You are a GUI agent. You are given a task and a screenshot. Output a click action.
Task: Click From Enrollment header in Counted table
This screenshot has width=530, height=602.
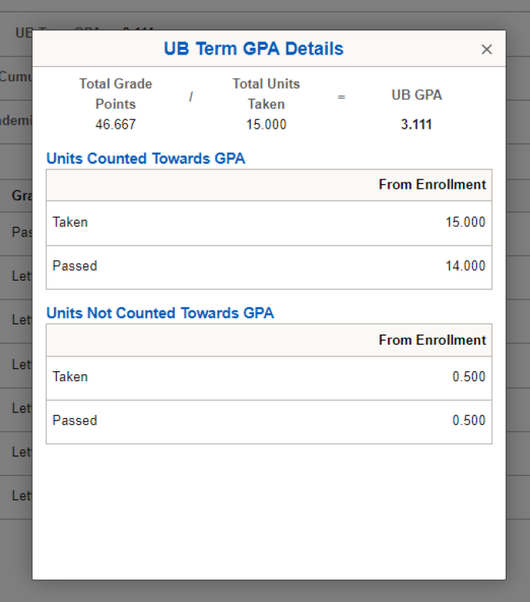coord(432,185)
